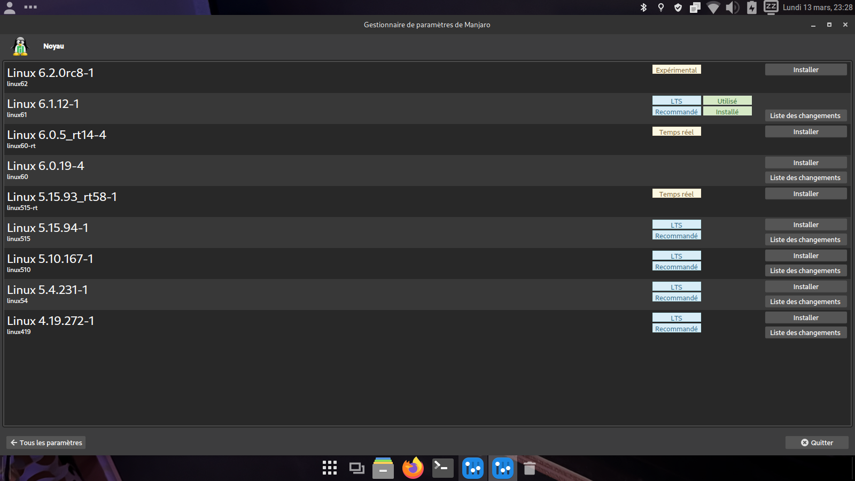View the changelog for Linux 5.4.231-1
This screenshot has height=481, width=855.
(806, 302)
